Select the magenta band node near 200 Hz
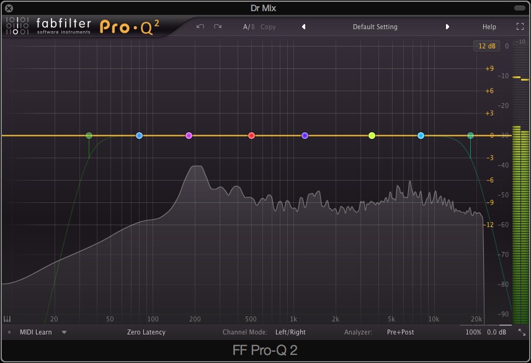The image size is (531, 363). point(189,135)
